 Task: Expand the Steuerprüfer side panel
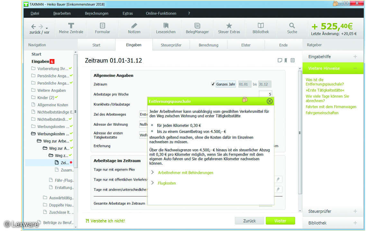coord(355,211)
